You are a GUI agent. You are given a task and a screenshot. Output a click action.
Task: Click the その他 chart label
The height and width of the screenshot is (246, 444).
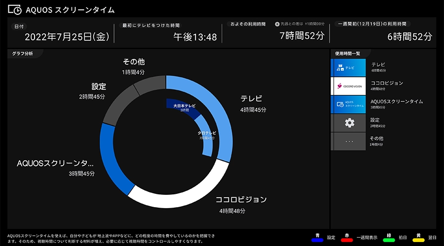click(x=134, y=62)
